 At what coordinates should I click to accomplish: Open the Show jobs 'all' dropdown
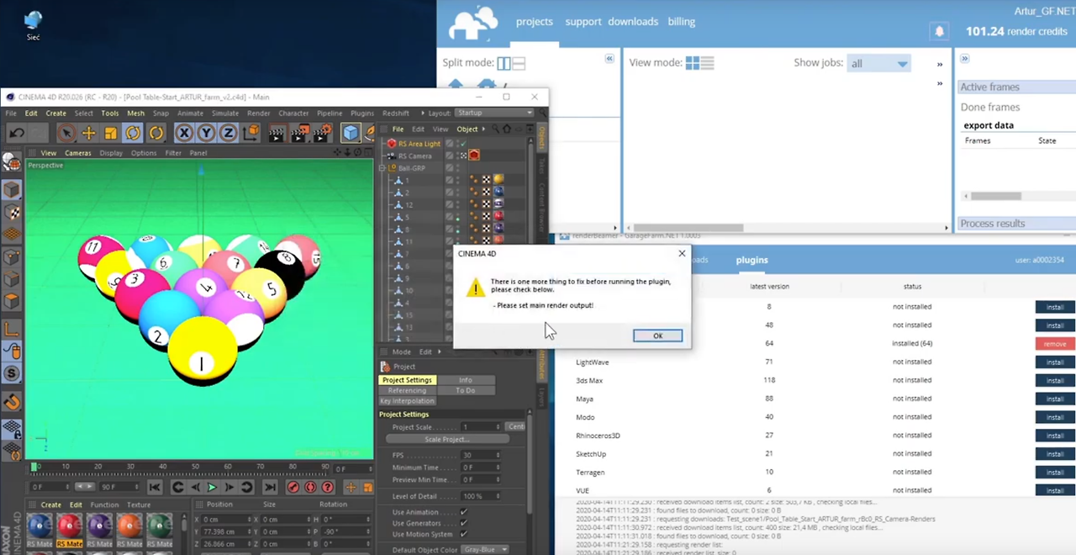(878, 64)
